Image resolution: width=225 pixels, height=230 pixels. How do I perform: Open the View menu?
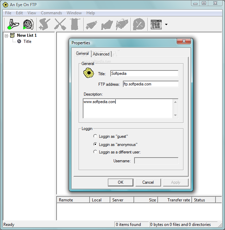point(32,13)
